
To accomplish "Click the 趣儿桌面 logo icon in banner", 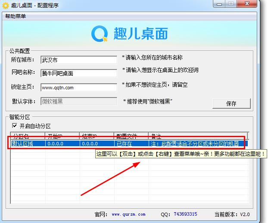I will click(100, 34).
